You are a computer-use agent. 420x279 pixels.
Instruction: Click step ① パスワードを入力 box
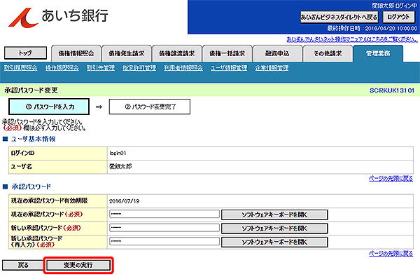click(x=49, y=107)
